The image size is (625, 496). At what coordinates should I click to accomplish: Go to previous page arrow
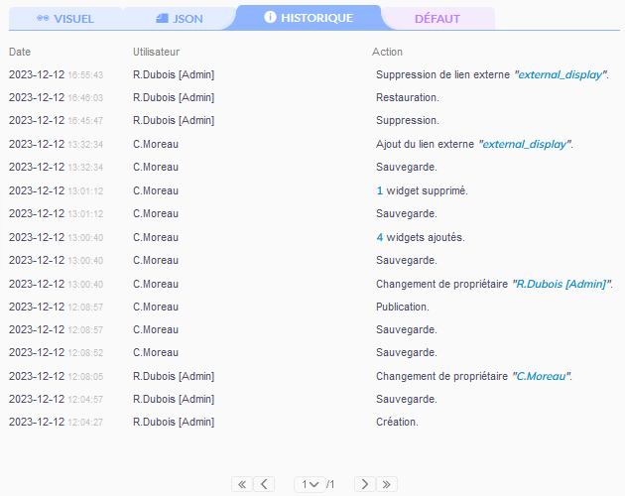pos(264,484)
